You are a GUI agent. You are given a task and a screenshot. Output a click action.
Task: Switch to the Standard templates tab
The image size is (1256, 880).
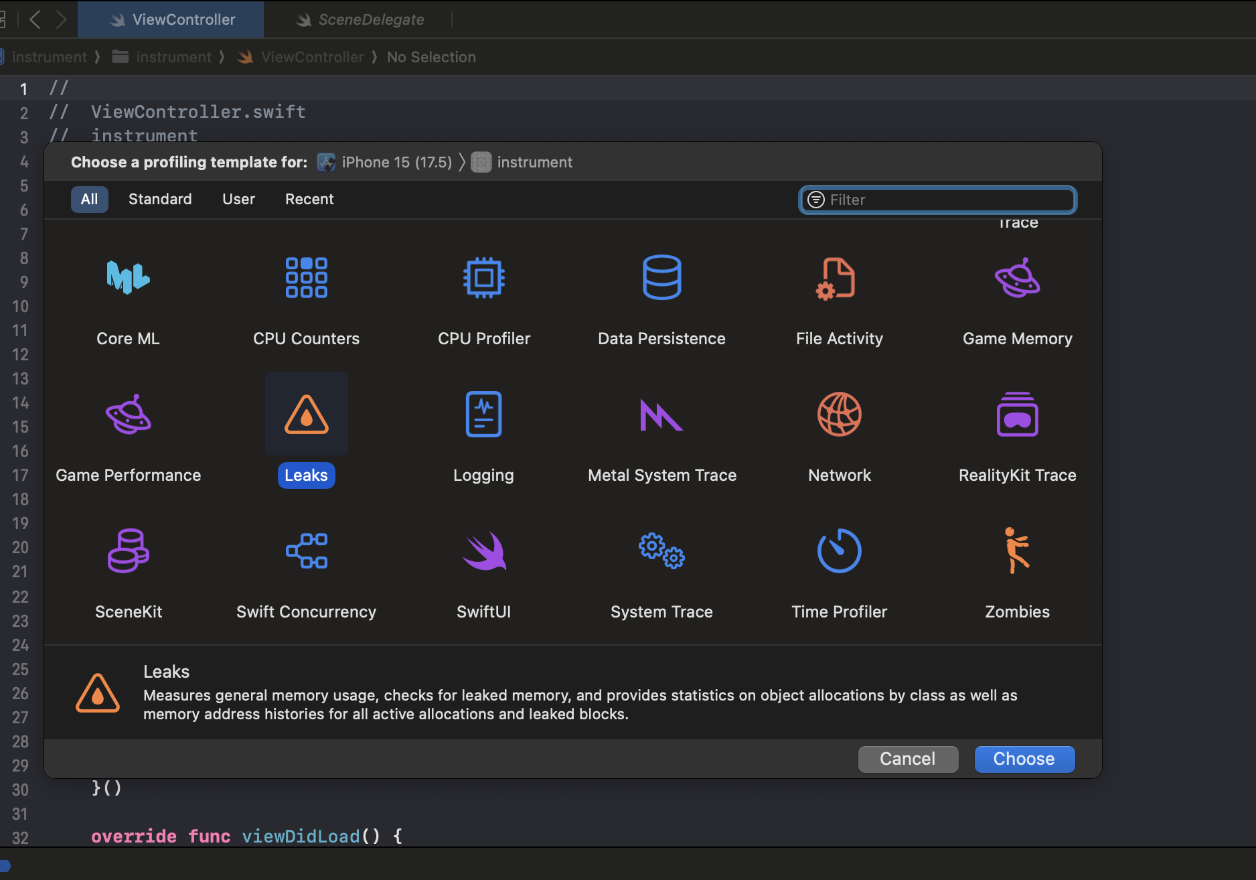click(x=160, y=199)
